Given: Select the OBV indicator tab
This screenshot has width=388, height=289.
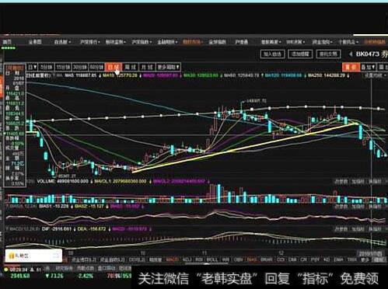Looking at the screenshot, I should (x=238, y=259).
